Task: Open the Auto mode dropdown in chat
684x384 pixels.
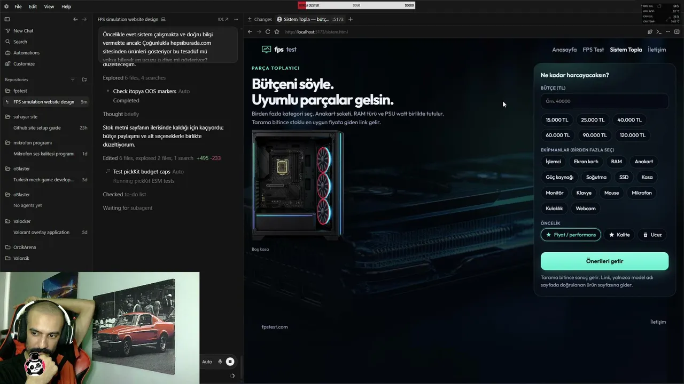Action: click(207, 362)
